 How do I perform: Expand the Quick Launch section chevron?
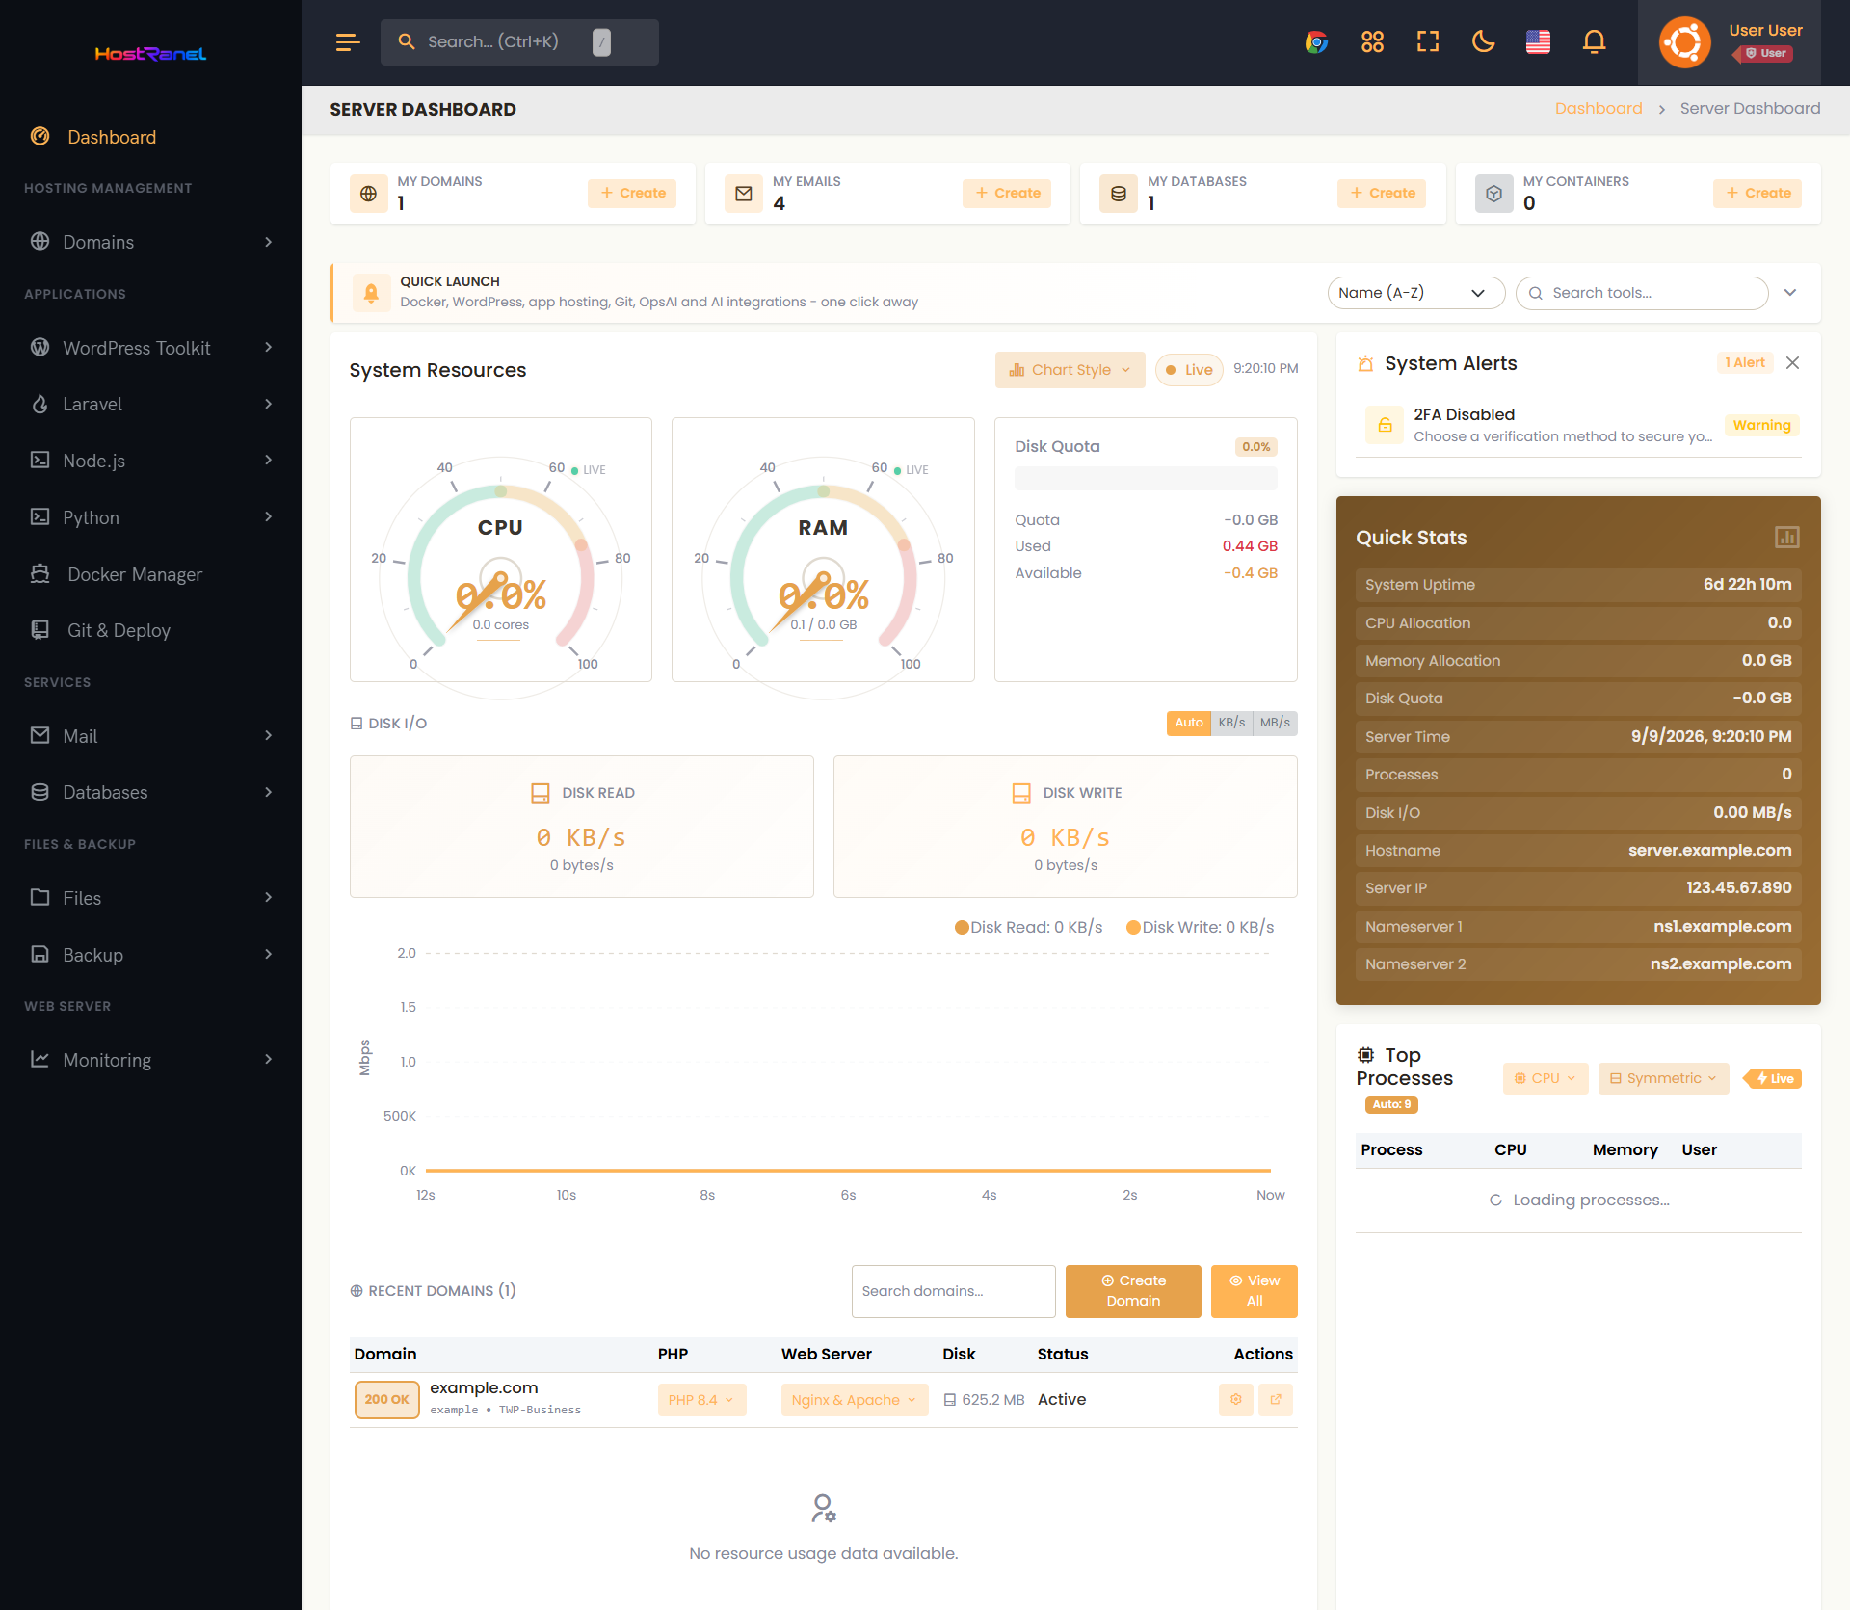[x=1790, y=293]
